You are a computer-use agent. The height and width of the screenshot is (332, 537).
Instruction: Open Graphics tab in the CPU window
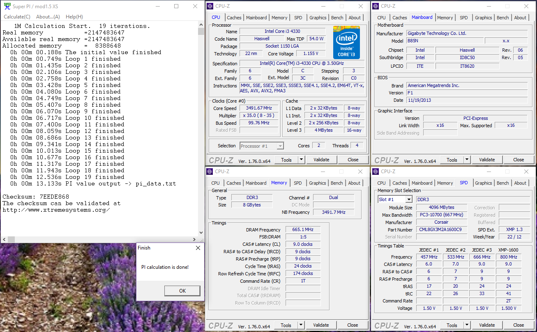pyautogui.click(x=318, y=18)
